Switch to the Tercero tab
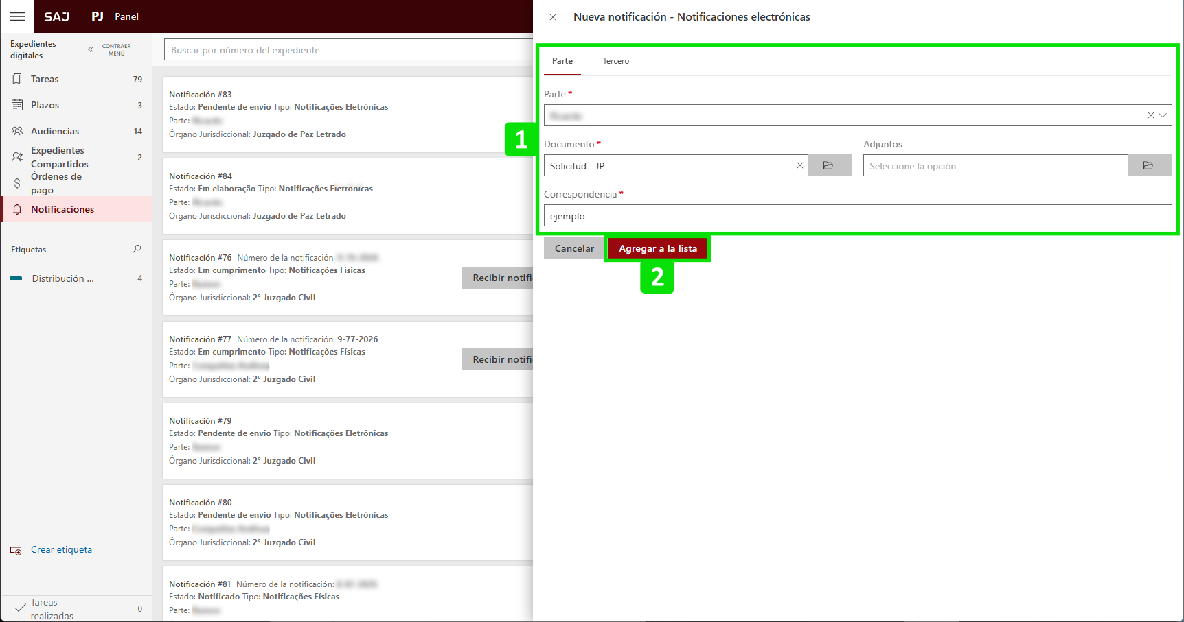 pyautogui.click(x=615, y=61)
